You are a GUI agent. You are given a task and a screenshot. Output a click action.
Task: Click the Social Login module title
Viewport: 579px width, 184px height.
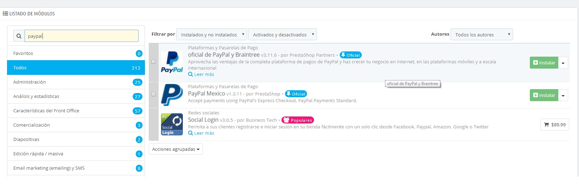(x=203, y=120)
